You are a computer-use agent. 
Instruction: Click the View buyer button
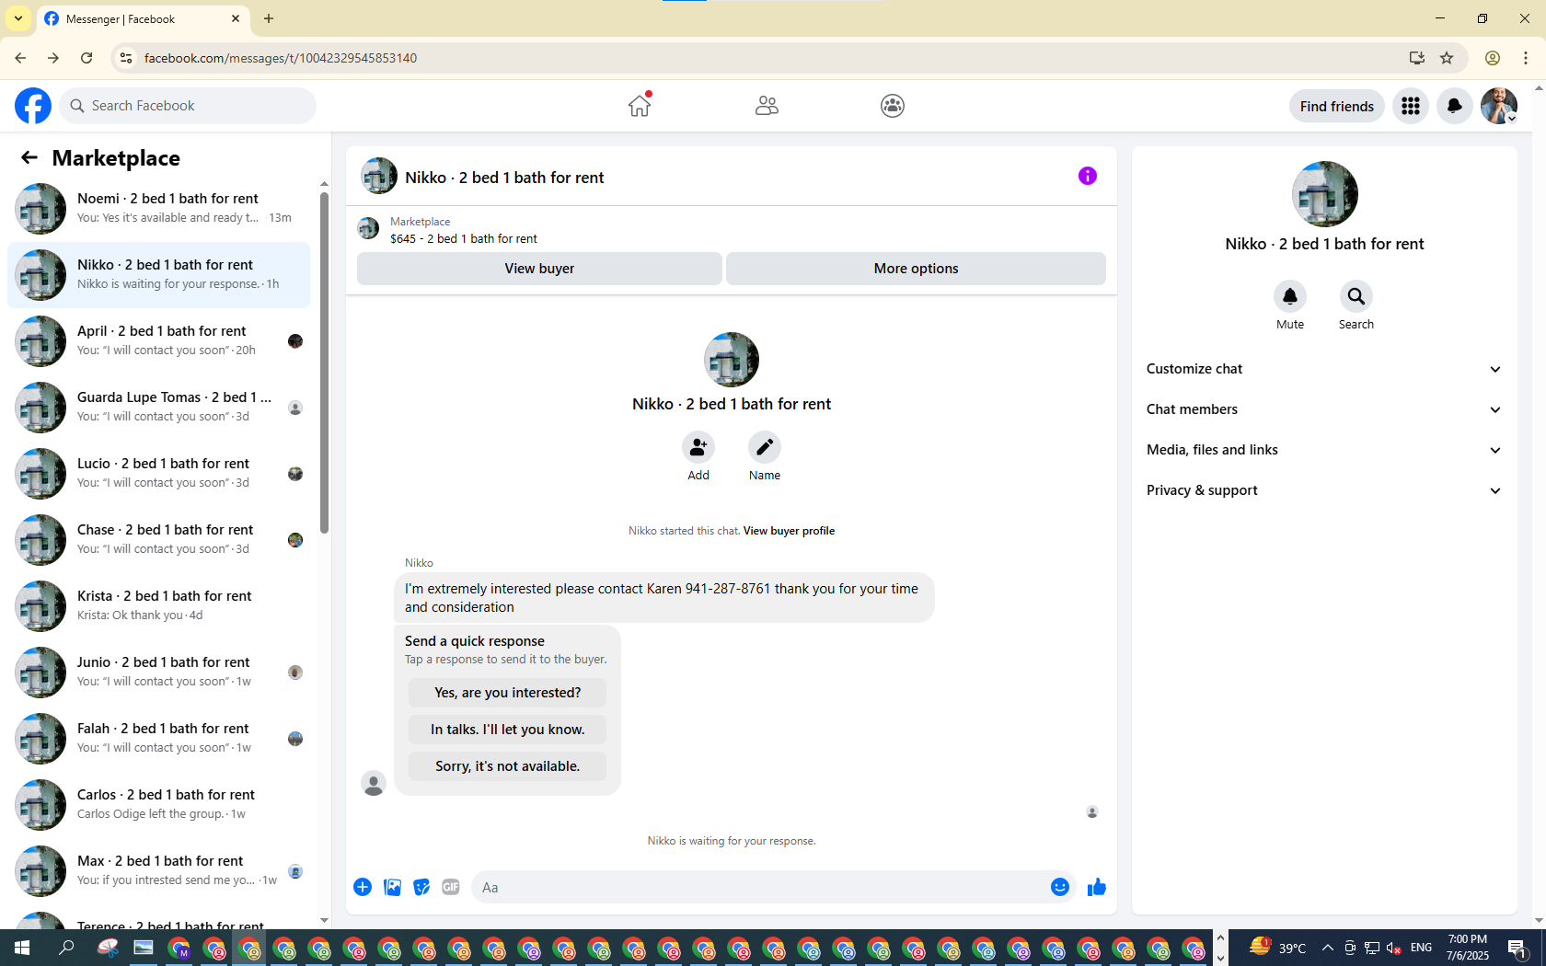pyautogui.click(x=539, y=269)
